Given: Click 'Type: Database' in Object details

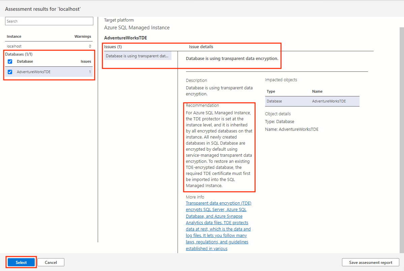Looking at the screenshot, I should pyautogui.click(x=280, y=121).
